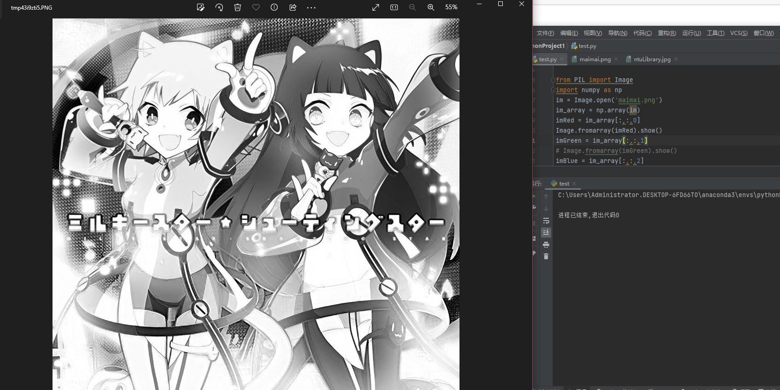The image size is (780, 390).
Task: Open the 代码(C) menu in PyCharm
Action: tap(643, 33)
